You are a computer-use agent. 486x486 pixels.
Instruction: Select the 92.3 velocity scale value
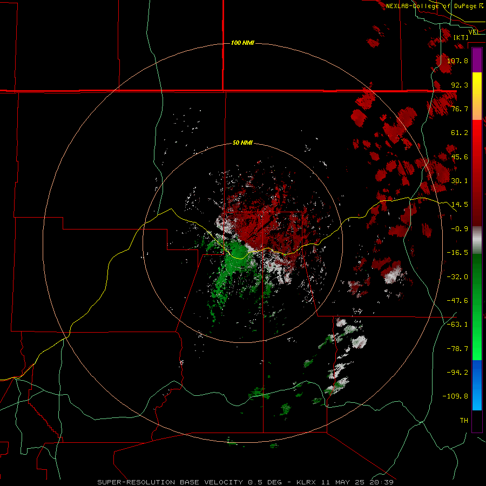(460, 85)
